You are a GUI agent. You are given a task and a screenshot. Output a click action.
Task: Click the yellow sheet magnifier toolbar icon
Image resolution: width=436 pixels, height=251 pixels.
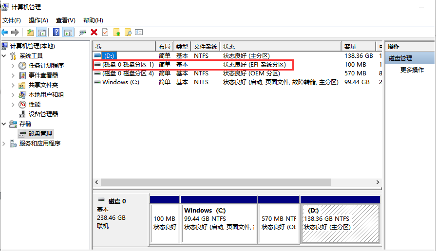click(x=128, y=32)
